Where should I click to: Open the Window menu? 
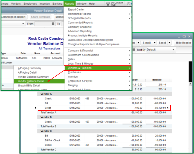point(81,4)
